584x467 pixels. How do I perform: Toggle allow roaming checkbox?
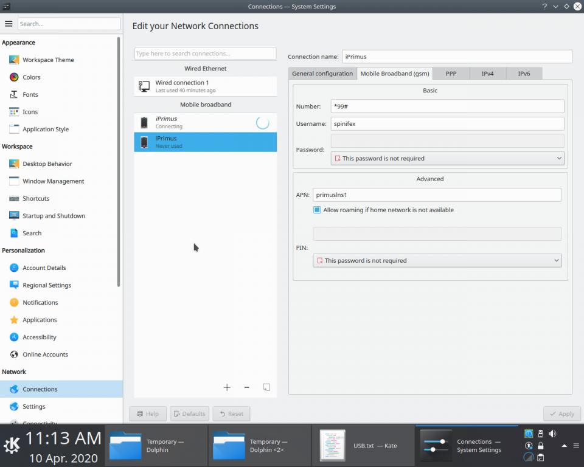click(317, 210)
